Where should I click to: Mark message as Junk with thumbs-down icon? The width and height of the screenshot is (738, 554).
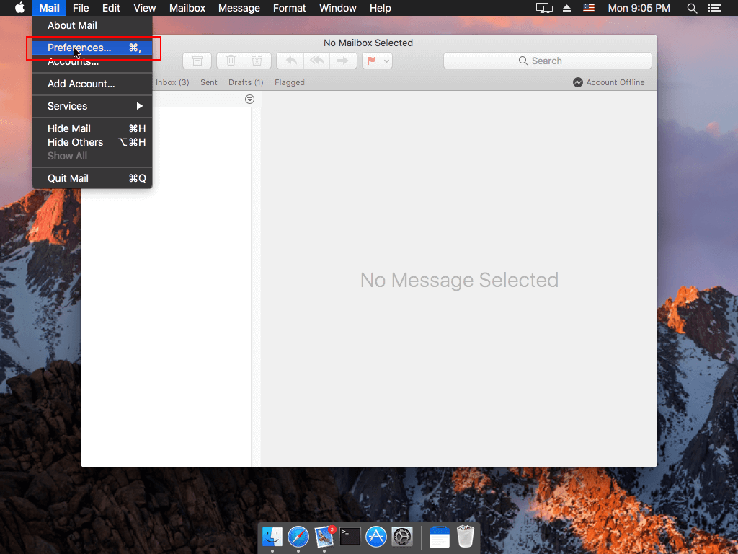click(257, 61)
